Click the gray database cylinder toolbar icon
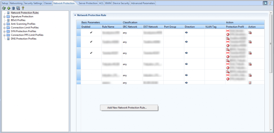 tap(13, 8)
